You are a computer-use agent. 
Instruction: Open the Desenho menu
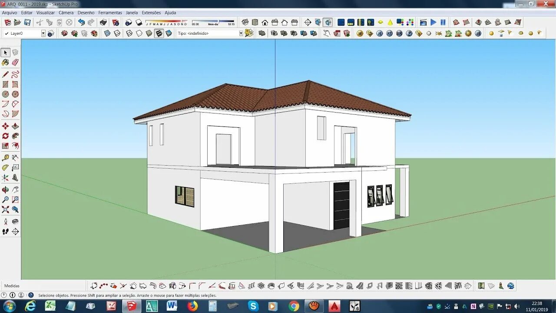[x=86, y=13]
